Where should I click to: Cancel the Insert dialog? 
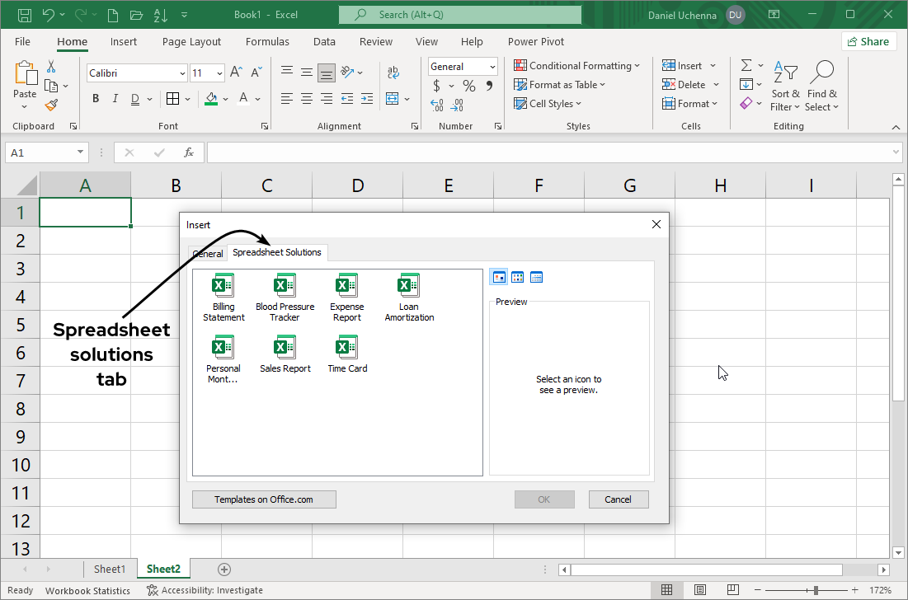(x=618, y=499)
